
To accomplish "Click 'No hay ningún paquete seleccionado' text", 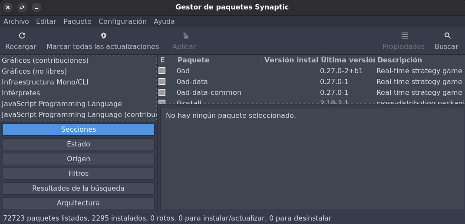I will 231,115.
